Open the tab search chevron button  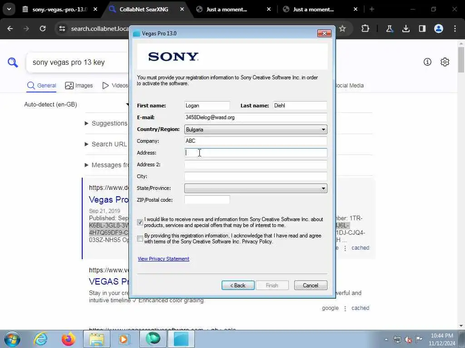pos(9,9)
